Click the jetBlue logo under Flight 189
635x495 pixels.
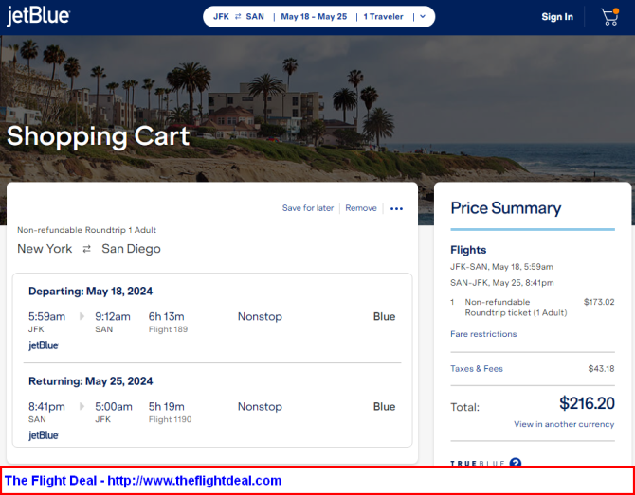point(44,345)
